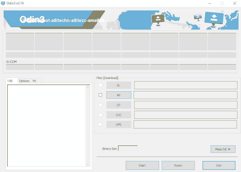The image size is (241, 172).
Task: Check the CP file checkbox
Action: (100, 105)
